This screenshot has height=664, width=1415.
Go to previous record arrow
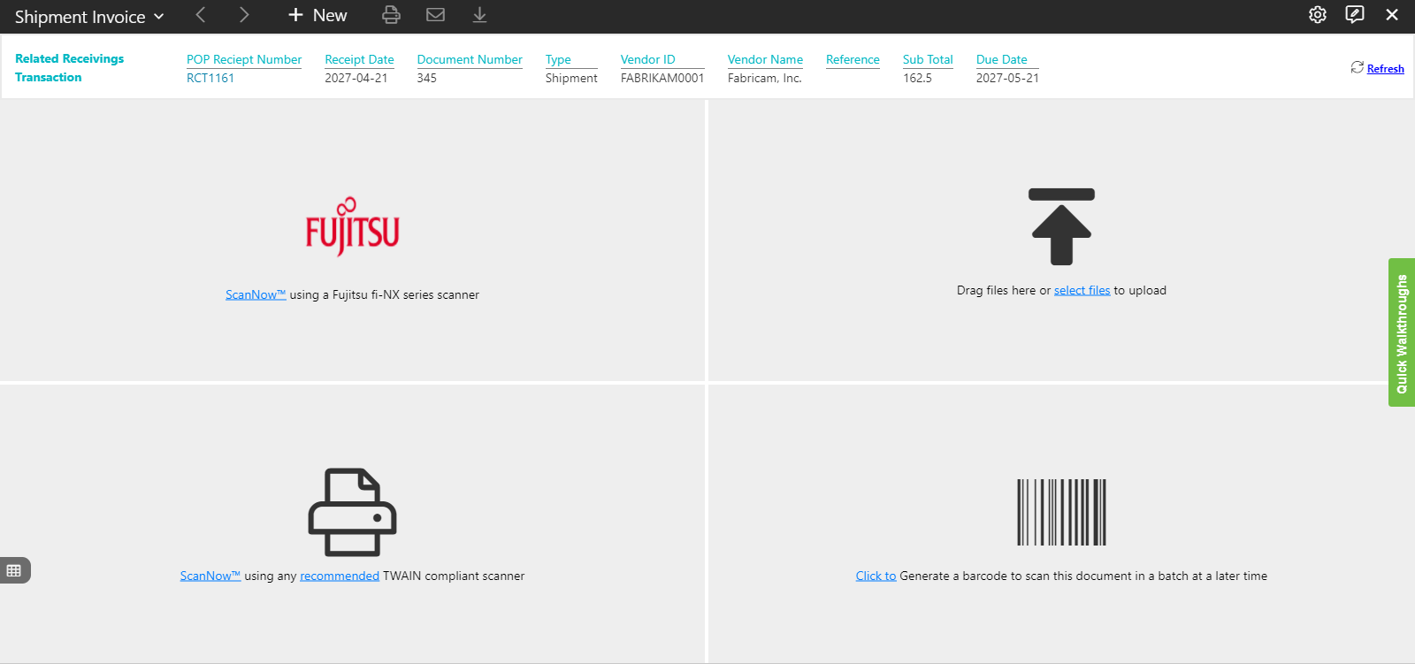[201, 15]
